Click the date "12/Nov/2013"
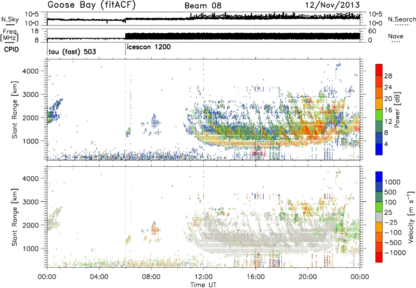The height and width of the screenshot is (288, 416). pos(332,5)
